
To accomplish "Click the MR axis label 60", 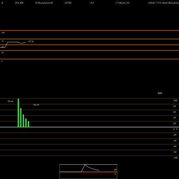I will pos(175,112).
